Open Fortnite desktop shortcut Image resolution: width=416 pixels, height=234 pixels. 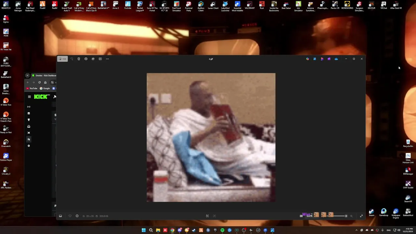point(128,6)
